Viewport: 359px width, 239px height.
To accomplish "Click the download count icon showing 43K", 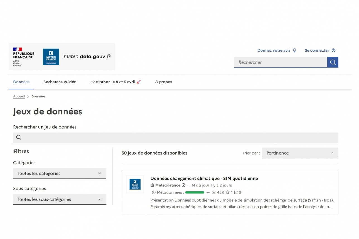I will 214,192.
